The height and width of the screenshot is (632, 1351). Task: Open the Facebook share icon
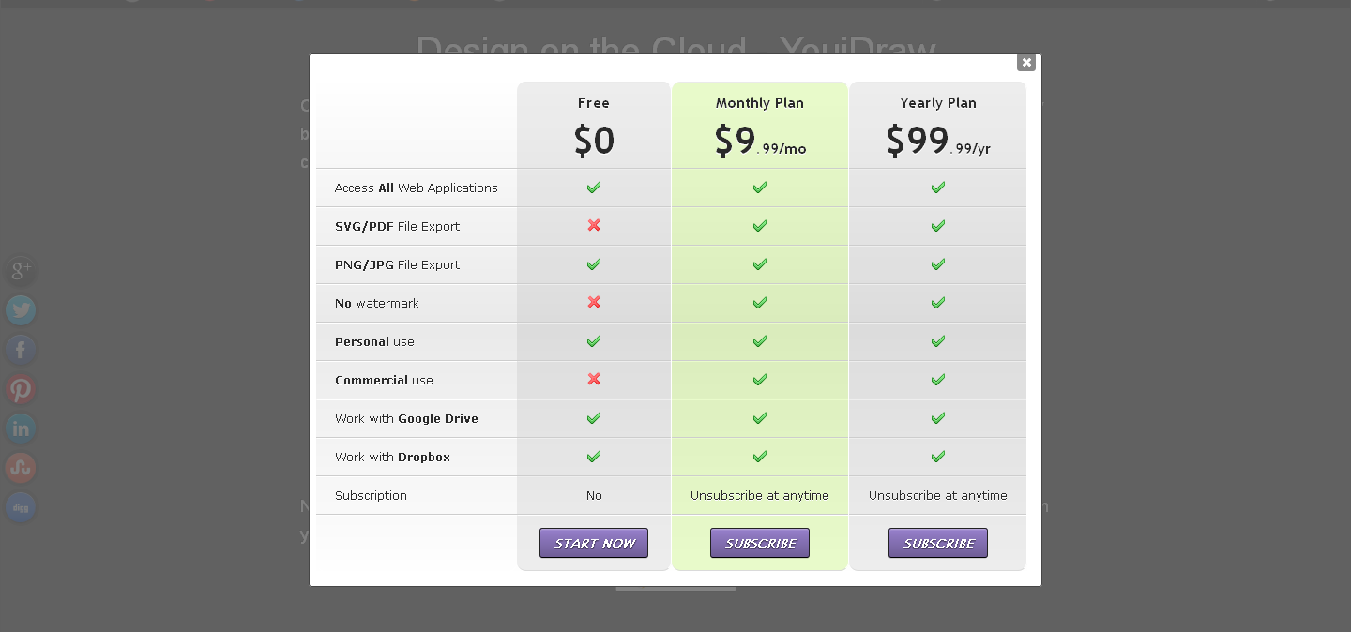[21, 350]
